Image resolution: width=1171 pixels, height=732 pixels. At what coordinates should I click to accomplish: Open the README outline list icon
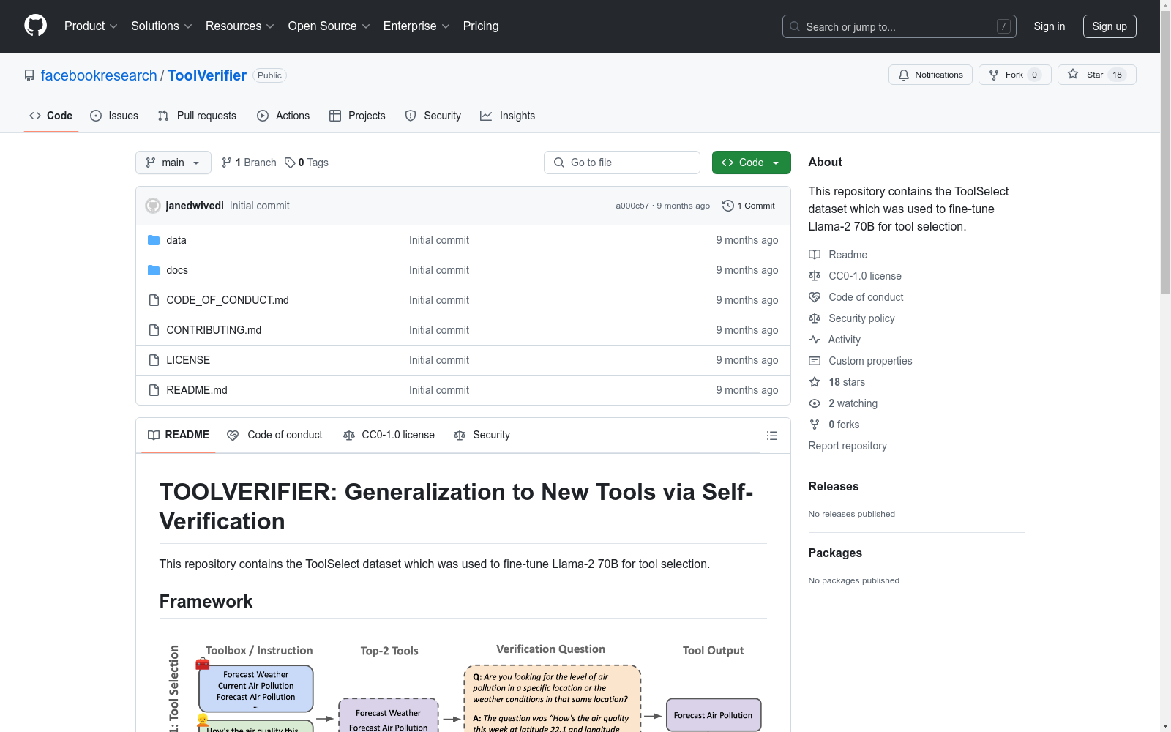pyautogui.click(x=771, y=436)
